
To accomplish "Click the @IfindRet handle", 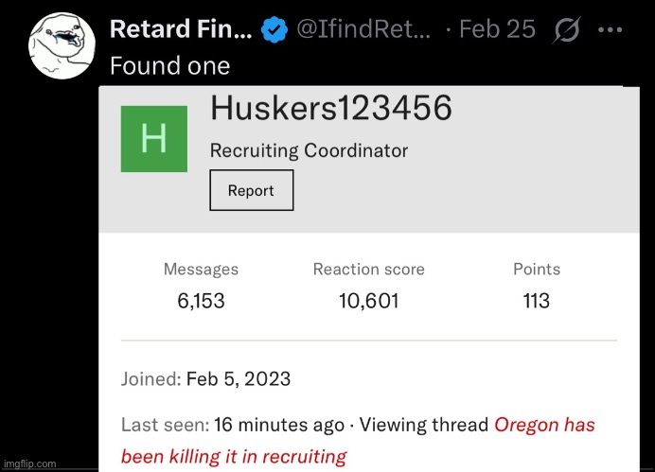I will (363, 29).
